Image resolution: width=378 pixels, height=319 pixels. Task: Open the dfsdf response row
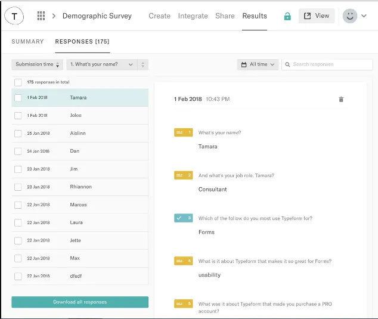point(80,276)
